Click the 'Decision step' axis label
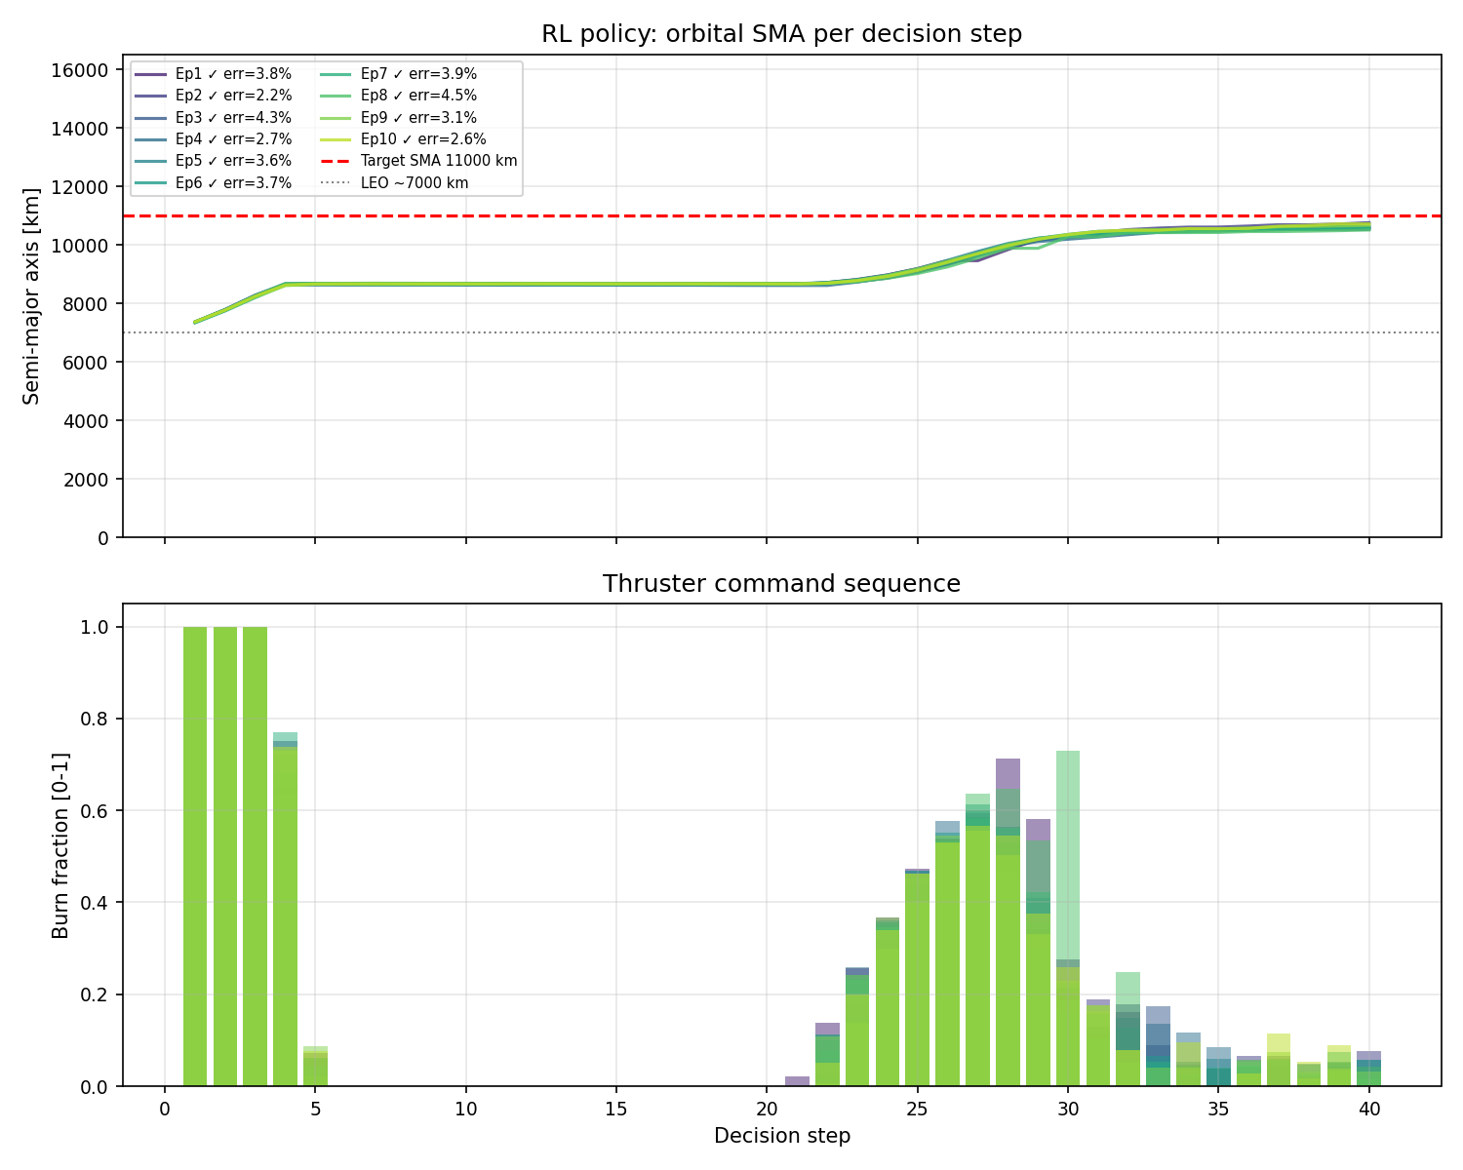 pos(781,1136)
